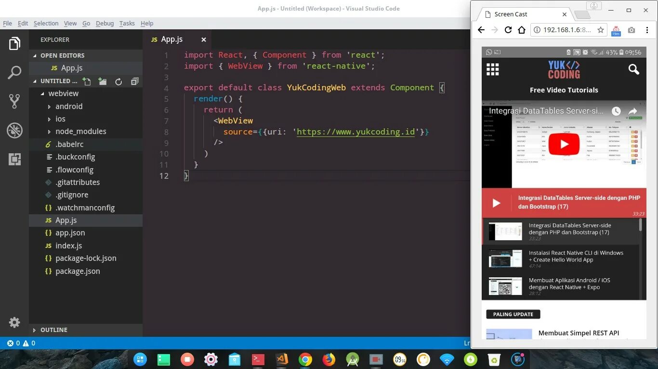Open the Search view in activity bar
The width and height of the screenshot is (658, 369).
click(14, 73)
